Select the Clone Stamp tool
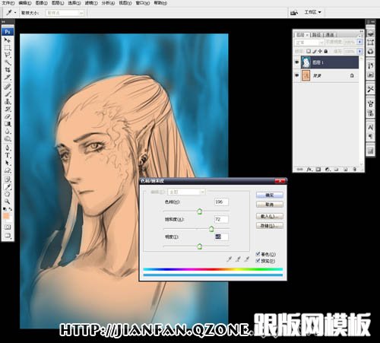 (x=8, y=101)
